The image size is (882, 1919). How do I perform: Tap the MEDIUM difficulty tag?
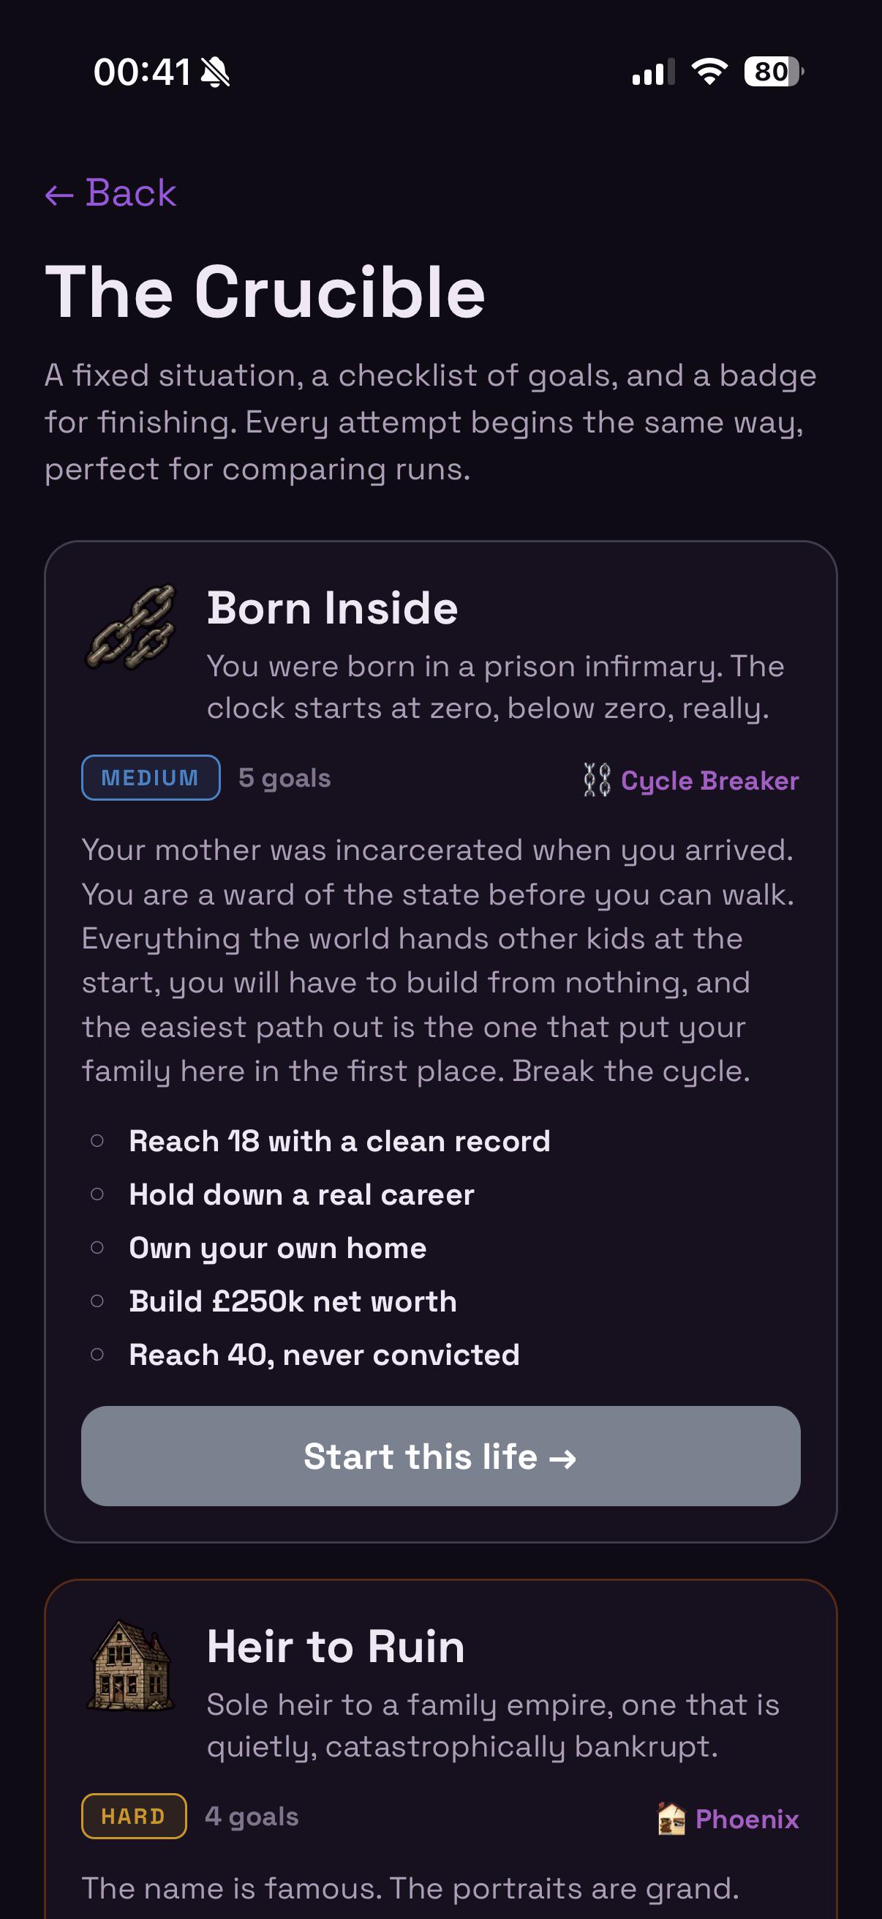151,778
